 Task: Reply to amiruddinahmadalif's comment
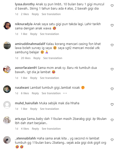(x=37, y=58)
